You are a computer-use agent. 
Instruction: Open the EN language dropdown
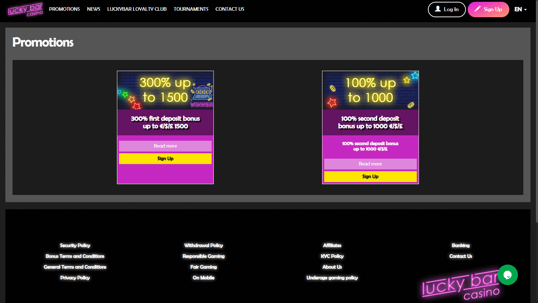(x=518, y=9)
